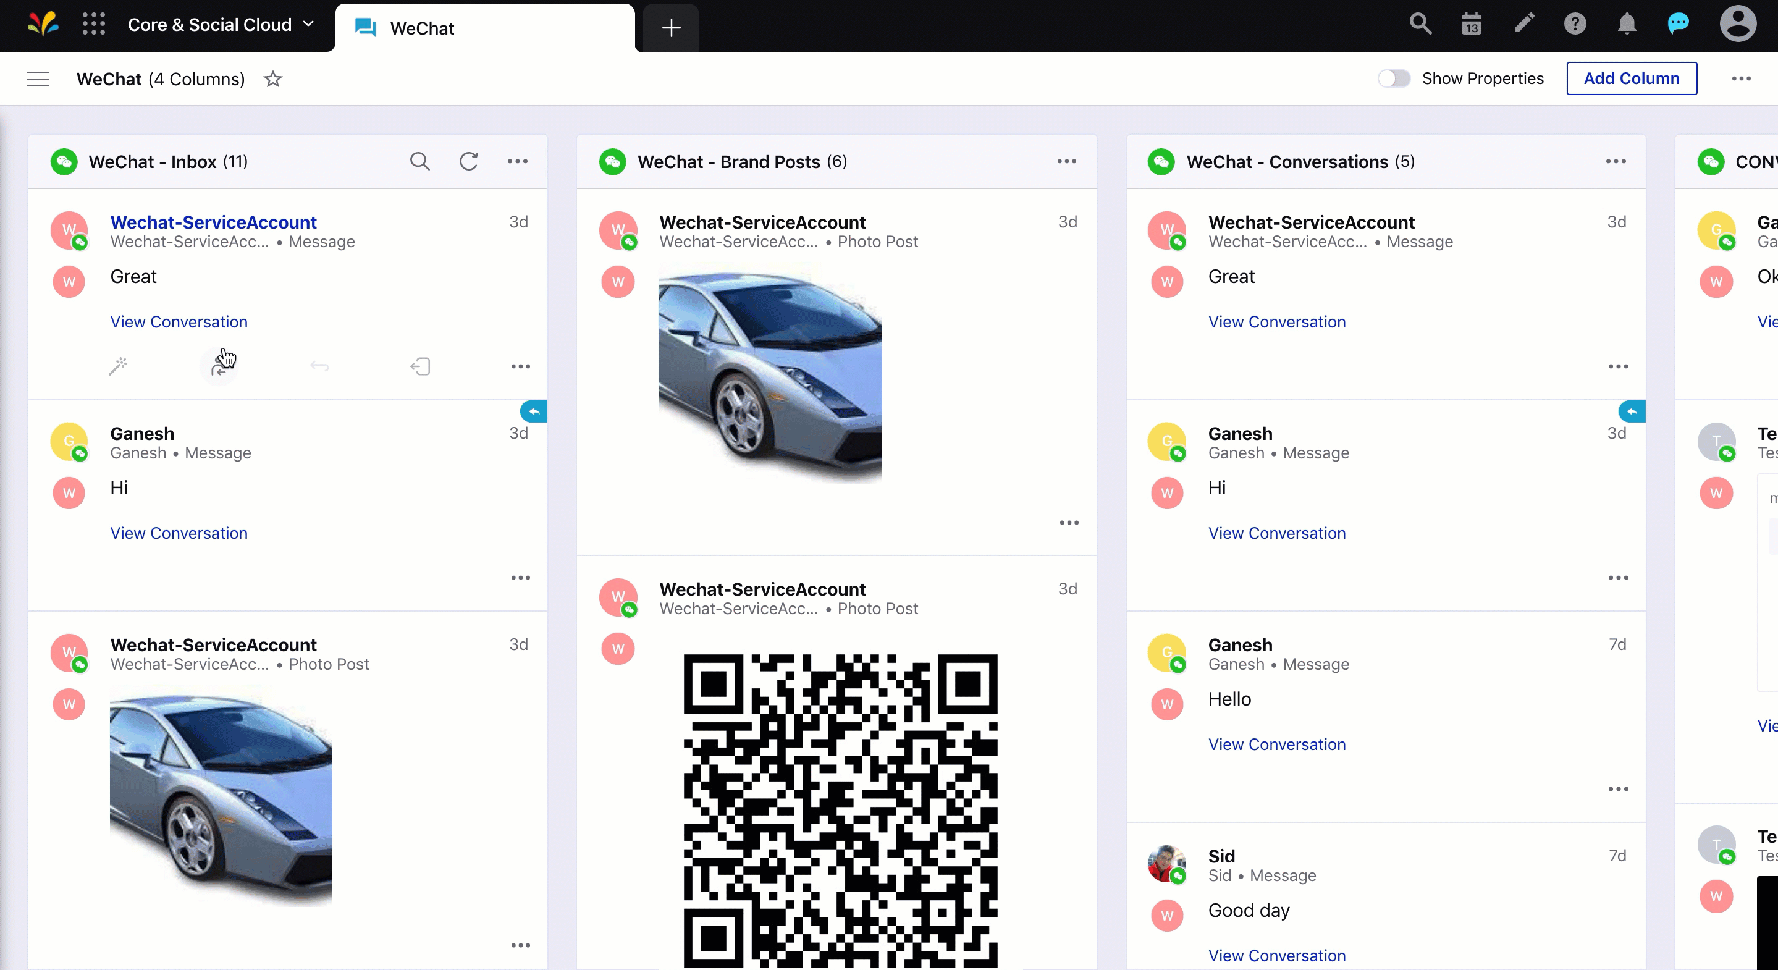Open WeChat - Conversations column options
Screen dimensions: 1778x970
click(1615, 161)
